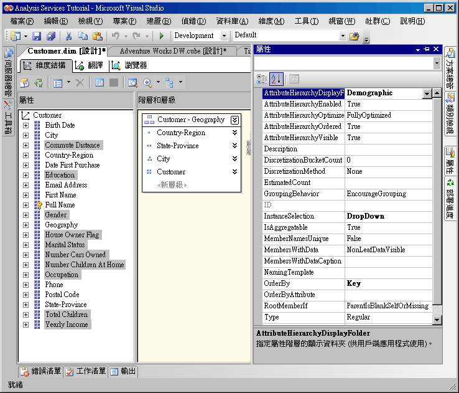Expand the Country-Region hierarchy level chevron
459x393 pixels.
tap(234, 133)
